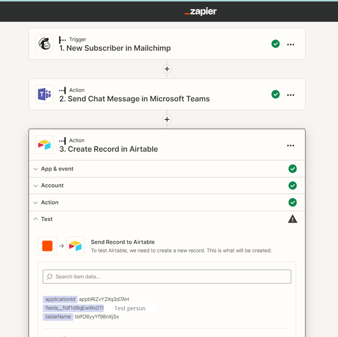Screen dimensions: 338x337
Task: Click step 3 Create Record in Airtable title
Action: (x=109, y=149)
